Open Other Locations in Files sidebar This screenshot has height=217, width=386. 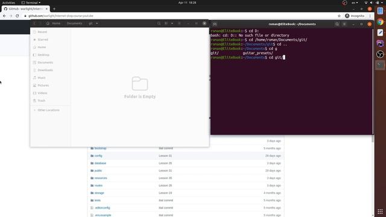coord(50,110)
